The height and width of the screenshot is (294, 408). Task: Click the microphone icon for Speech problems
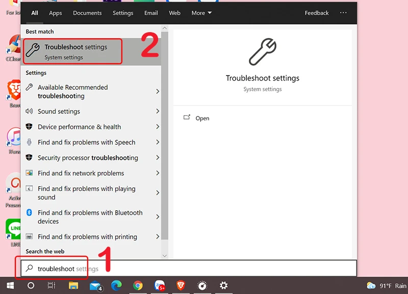(x=31, y=142)
